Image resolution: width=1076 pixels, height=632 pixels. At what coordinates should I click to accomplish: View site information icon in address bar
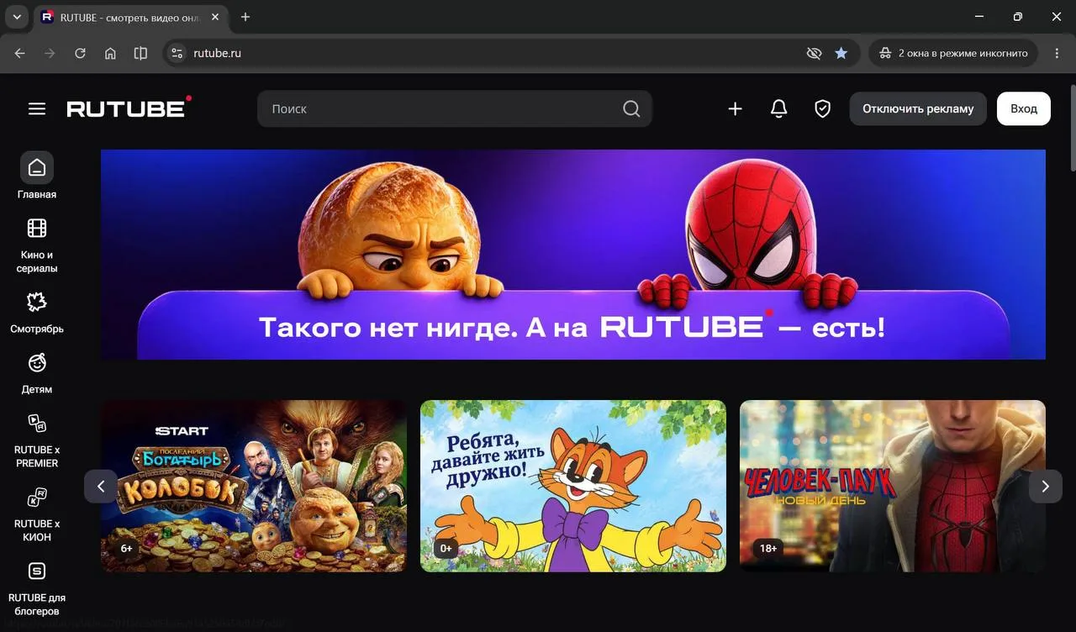point(177,53)
